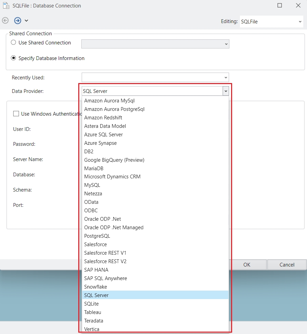This screenshot has height=334, width=307.
Task: Select Specify Database Information radio button
Action: tap(14, 58)
